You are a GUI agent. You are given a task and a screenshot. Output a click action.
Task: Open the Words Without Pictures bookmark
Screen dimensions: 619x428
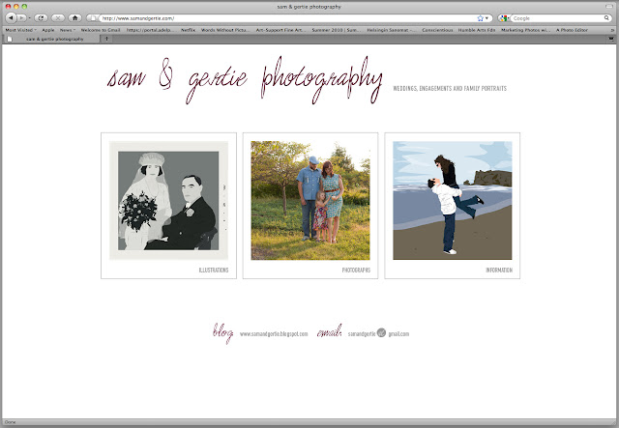coord(225,30)
